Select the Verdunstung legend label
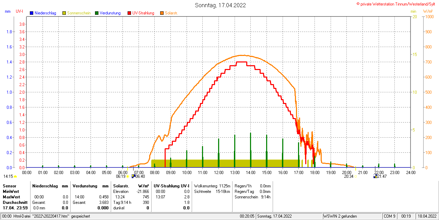This screenshot has width=439, height=220. (x=110, y=13)
